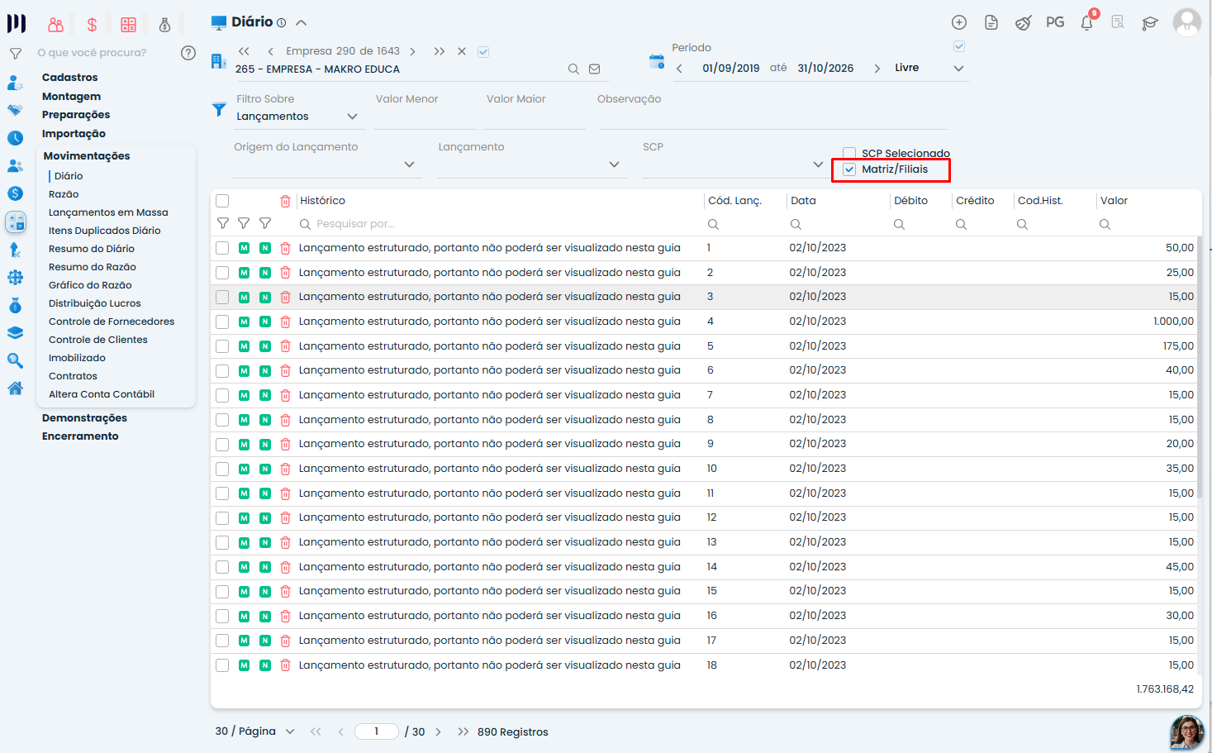Select the checkbox for lançamento 18
Viewport: 1212px width, 753px height.
pyautogui.click(x=222, y=665)
